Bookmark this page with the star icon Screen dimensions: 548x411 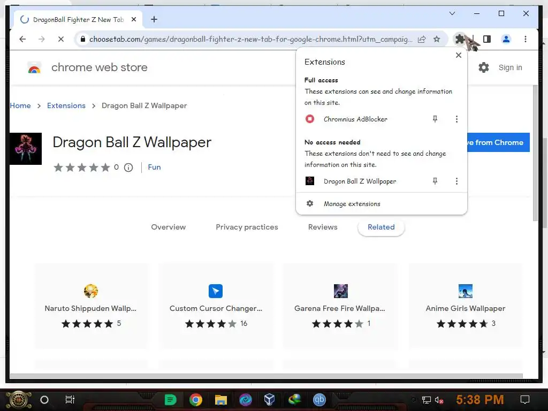click(x=437, y=39)
